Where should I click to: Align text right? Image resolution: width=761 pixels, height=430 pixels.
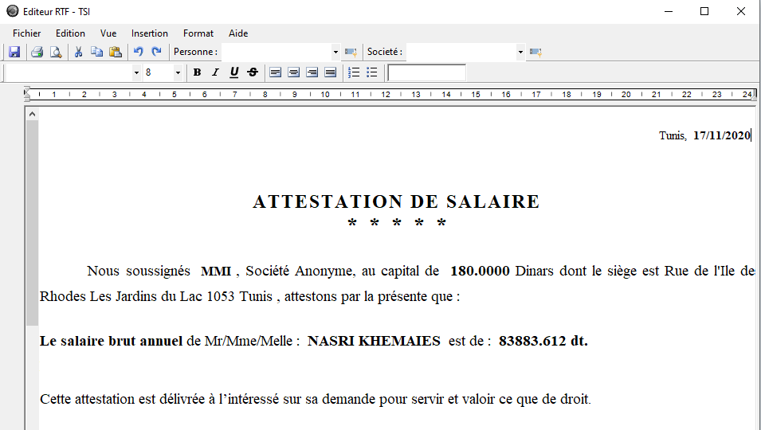pyautogui.click(x=312, y=72)
